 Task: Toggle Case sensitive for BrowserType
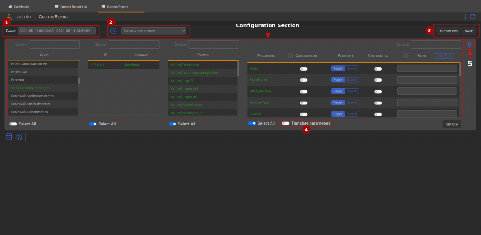pos(378,103)
